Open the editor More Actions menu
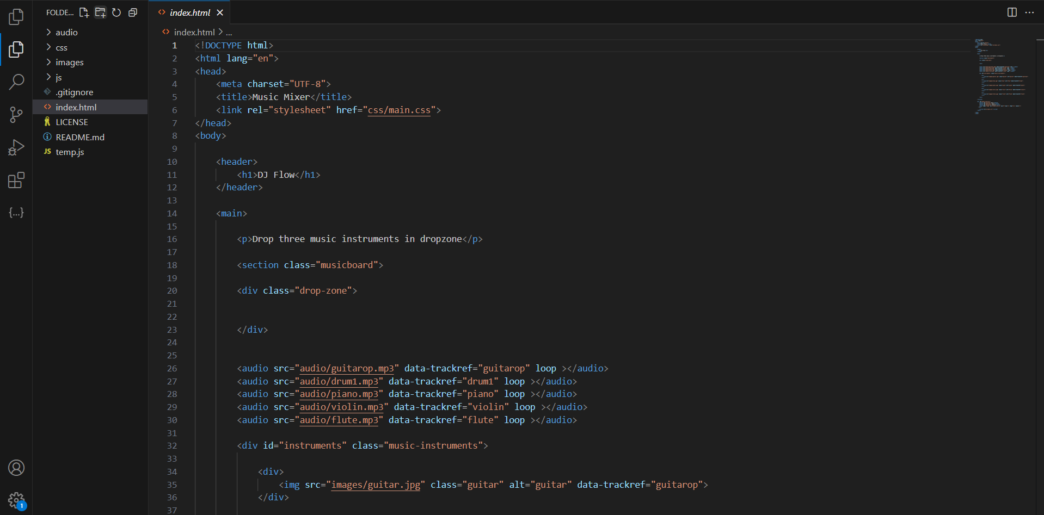The image size is (1044, 515). pos(1029,13)
